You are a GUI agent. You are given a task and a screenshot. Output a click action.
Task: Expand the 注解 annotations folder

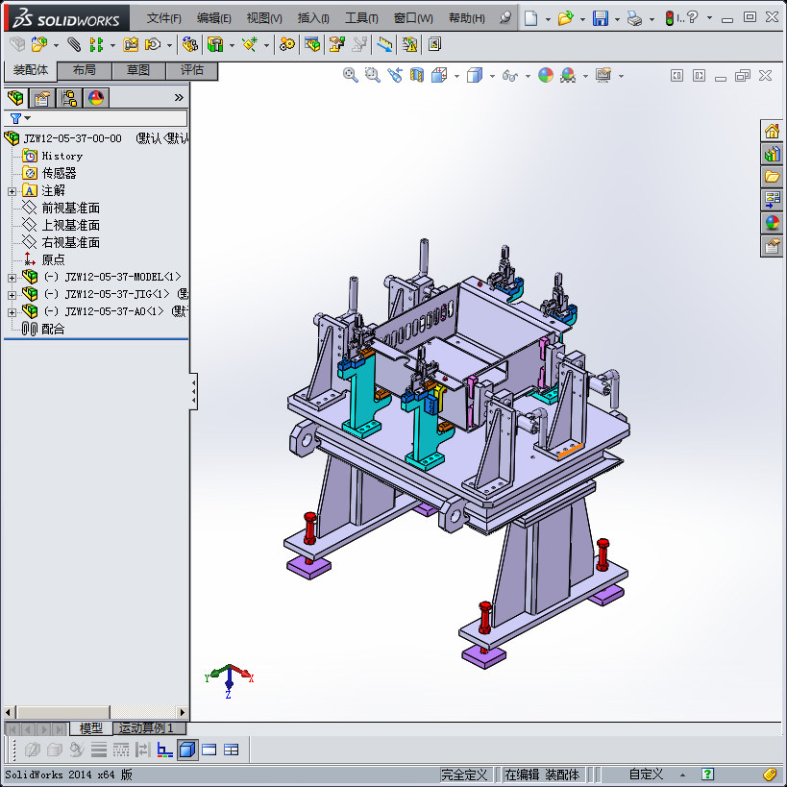click(12, 191)
